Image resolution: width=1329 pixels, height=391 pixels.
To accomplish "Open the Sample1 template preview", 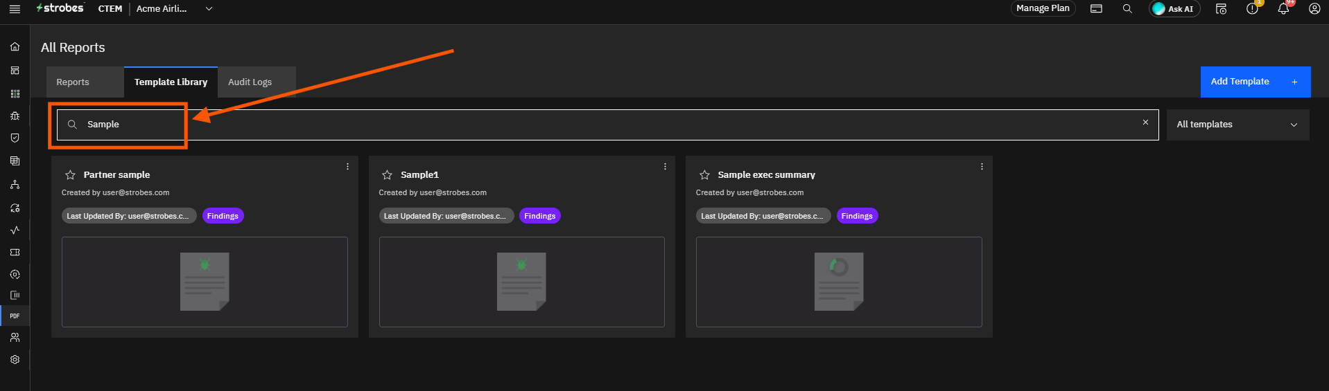I will [522, 282].
